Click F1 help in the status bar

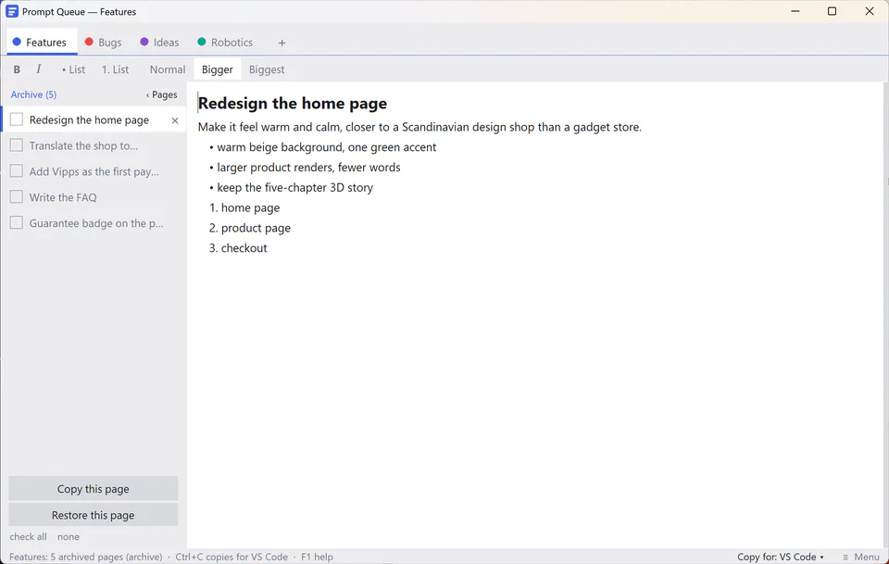pos(317,557)
